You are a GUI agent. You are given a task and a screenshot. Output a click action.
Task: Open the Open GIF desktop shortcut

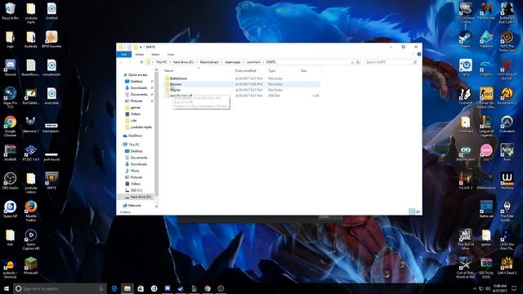pyautogui.click(x=10, y=209)
